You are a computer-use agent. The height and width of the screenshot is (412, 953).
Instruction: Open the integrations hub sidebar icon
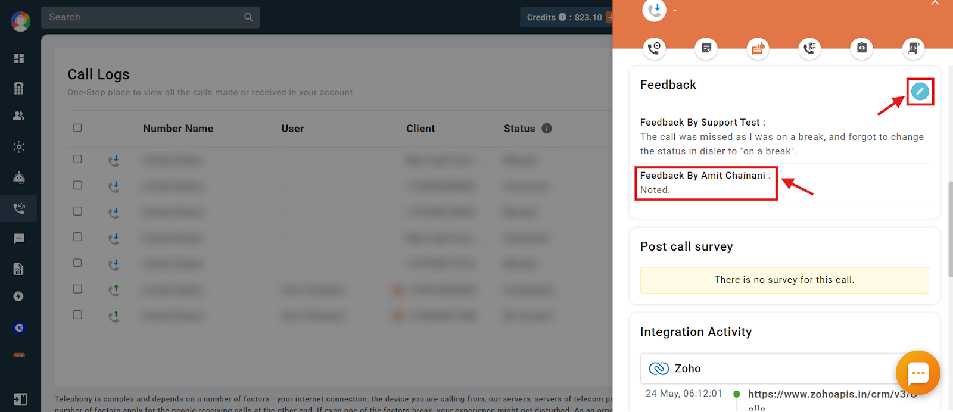pyautogui.click(x=19, y=147)
